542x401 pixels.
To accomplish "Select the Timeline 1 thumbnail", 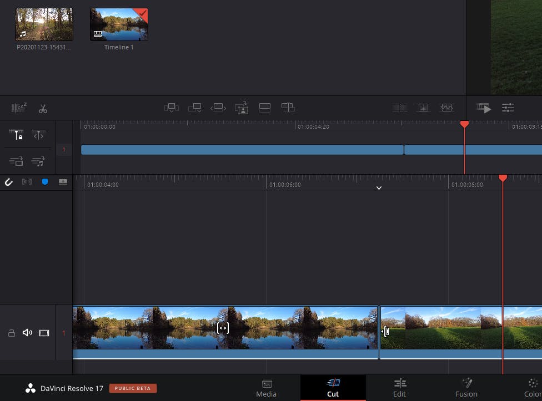I will pos(119,25).
